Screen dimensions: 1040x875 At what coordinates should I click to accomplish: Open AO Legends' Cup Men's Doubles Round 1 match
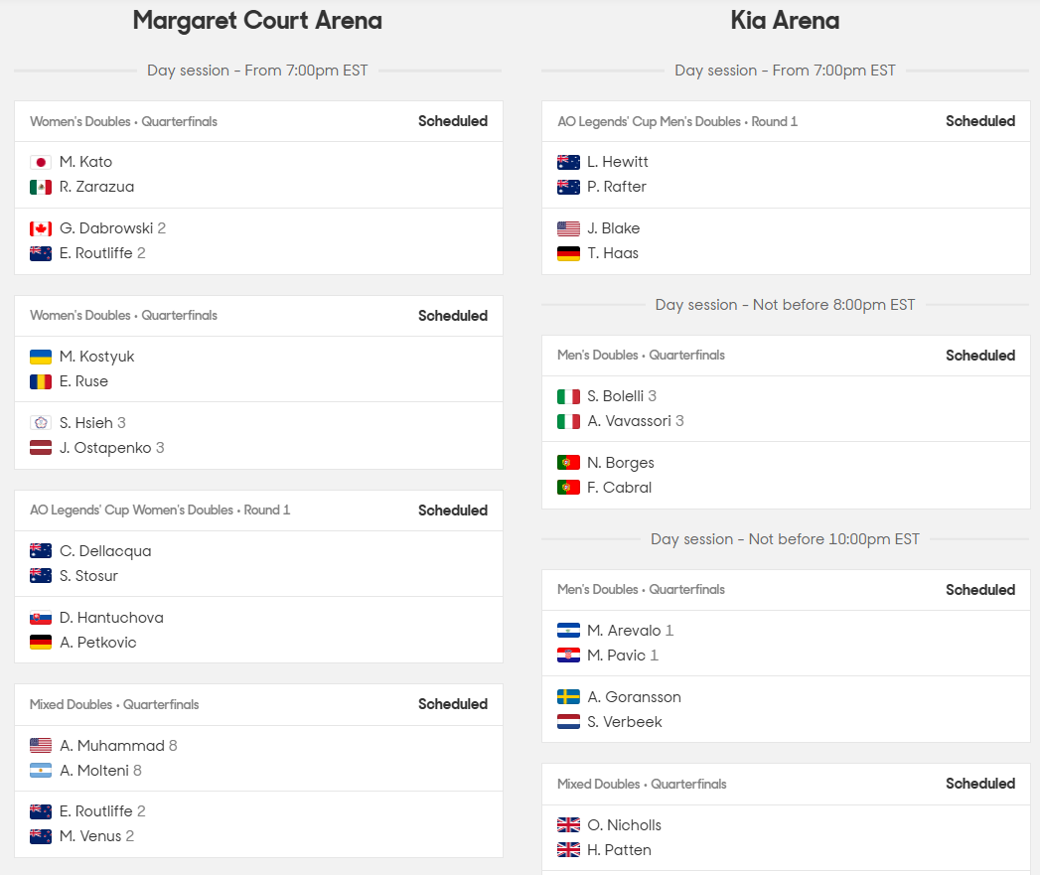pyautogui.click(x=786, y=188)
